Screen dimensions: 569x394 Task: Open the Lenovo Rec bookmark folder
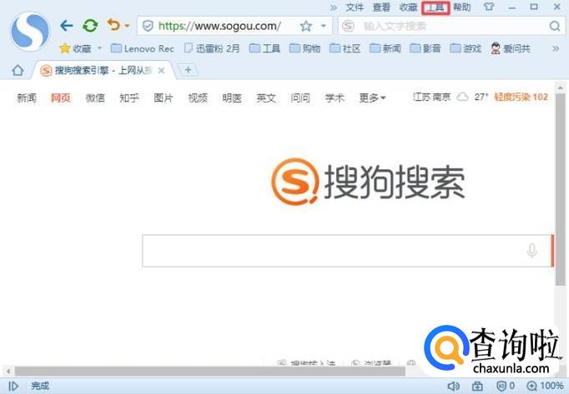click(142, 48)
